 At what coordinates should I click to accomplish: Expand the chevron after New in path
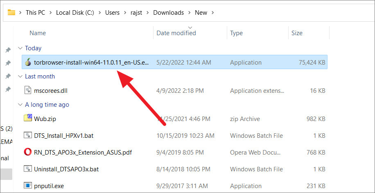[x=213, y=13]
